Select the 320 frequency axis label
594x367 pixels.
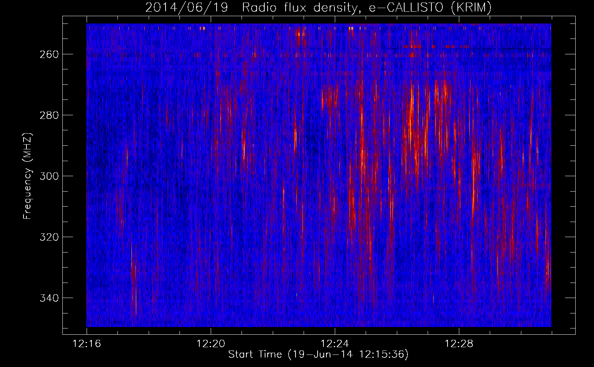pos(49,237)
